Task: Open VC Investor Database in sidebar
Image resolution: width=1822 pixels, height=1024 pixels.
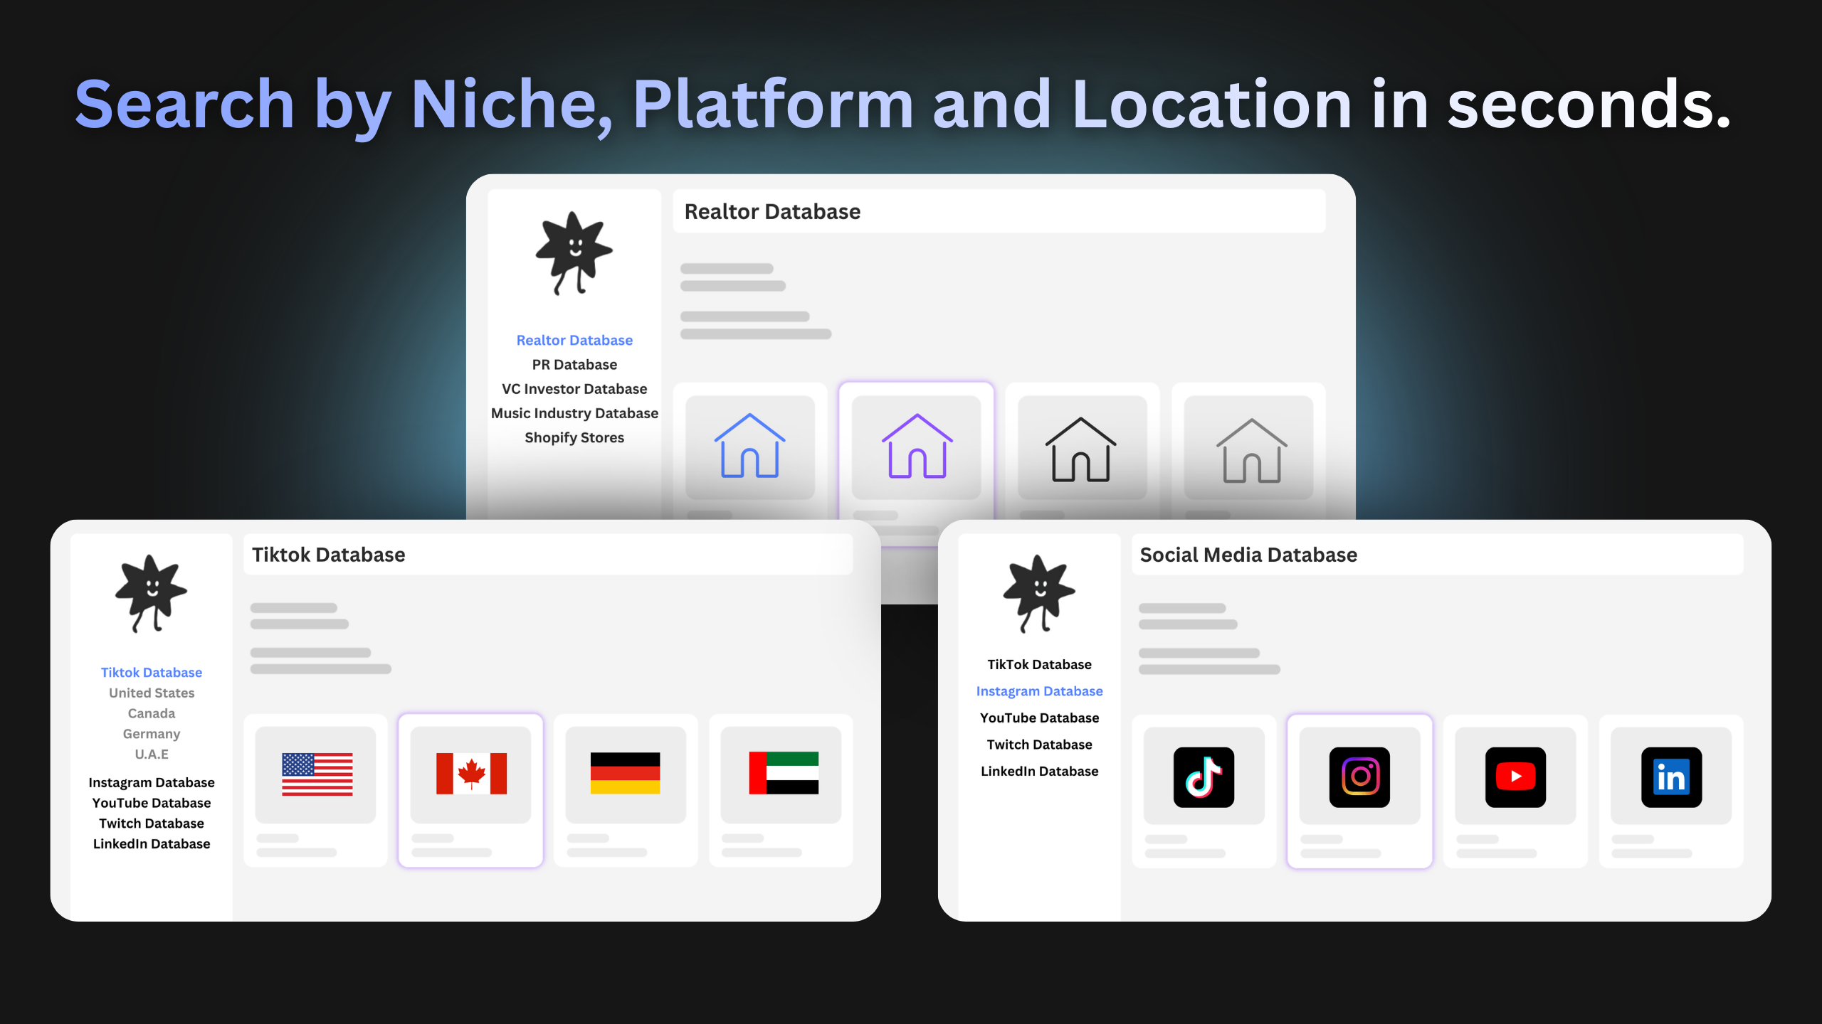Action: click(574, 389)
